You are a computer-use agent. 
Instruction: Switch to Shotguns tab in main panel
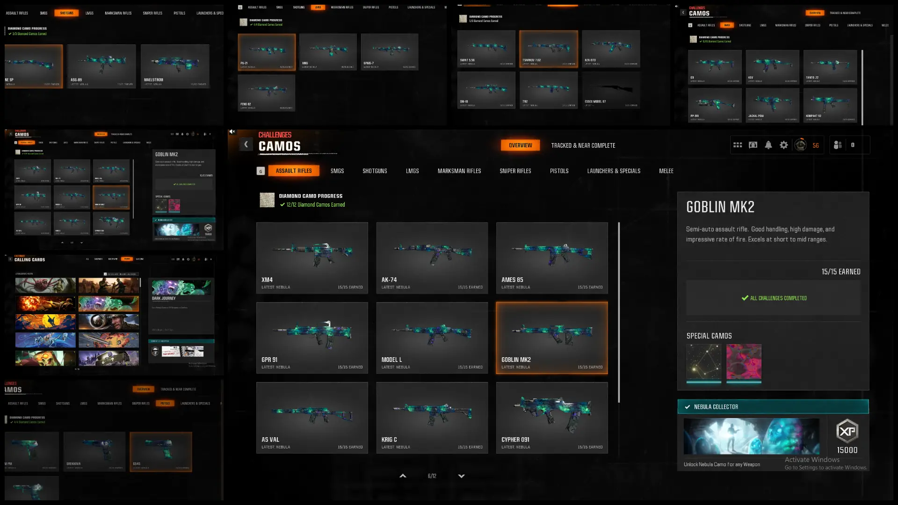coord(375,171)
